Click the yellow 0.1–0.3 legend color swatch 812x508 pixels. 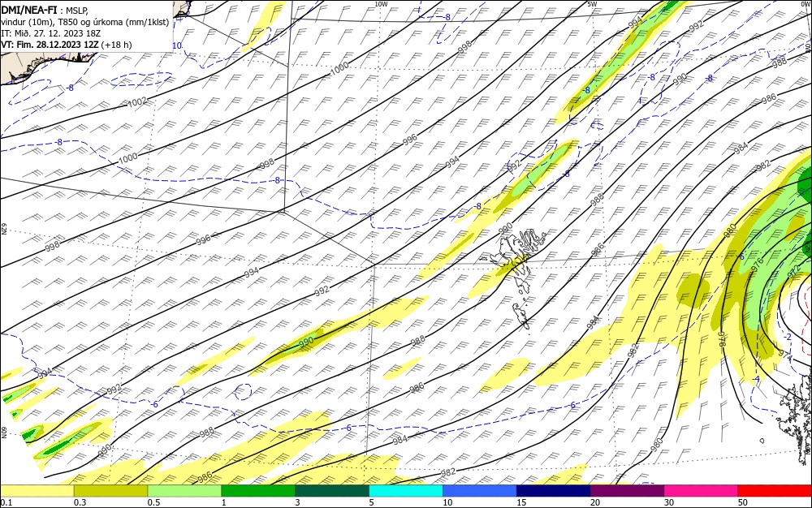coord(37,491)
